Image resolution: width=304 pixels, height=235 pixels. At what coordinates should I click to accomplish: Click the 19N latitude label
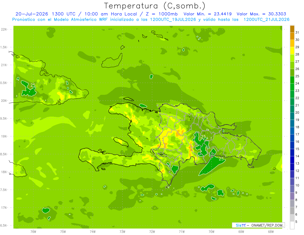[x=4, y=136]
